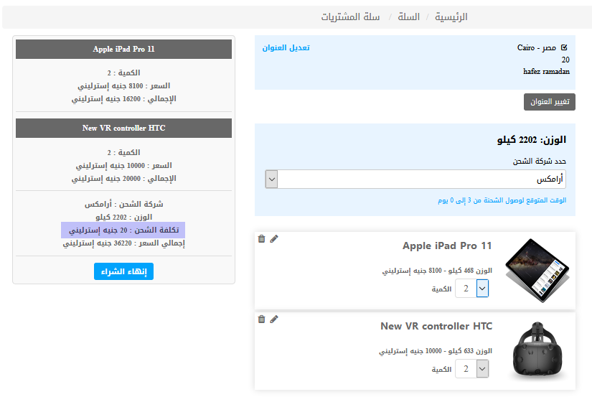
Task: Edit New VR controller HTC with pencil icon
Action: (274, 319)
